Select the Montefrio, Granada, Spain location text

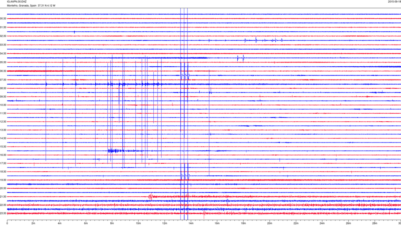pyautogui.click(x=22, y=5)
